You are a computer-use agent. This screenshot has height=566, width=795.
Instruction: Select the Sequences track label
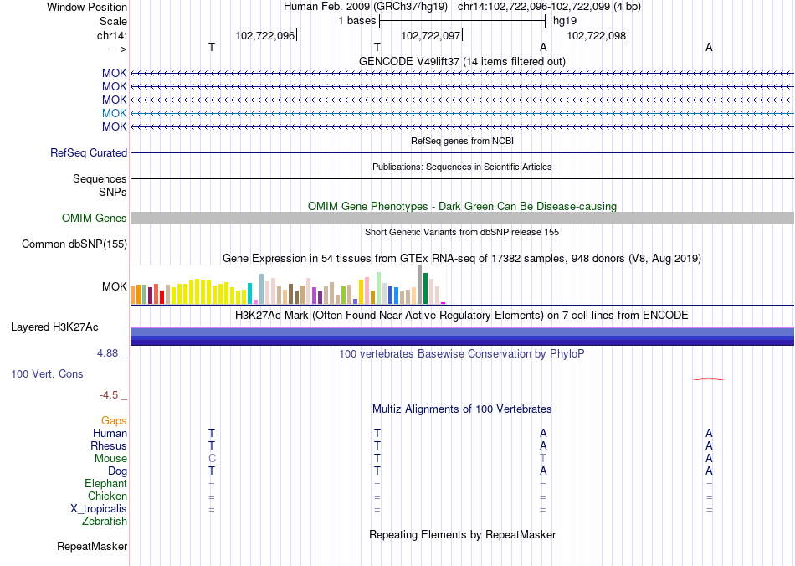pos(100,179)
